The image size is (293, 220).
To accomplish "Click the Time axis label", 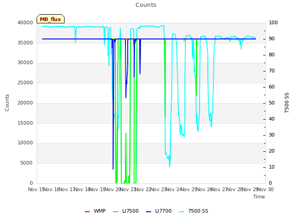I will [x=259, y=197].
